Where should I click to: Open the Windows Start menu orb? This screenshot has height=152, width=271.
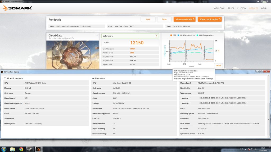[4, 149]
